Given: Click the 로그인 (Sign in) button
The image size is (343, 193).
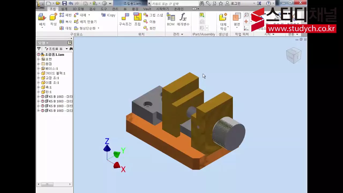Looking at the screenshot, I should click(233, 3).
